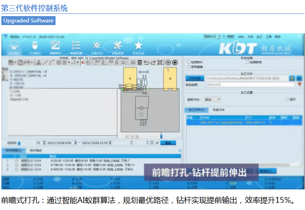The height and width of the screenshot is (210, 305).
Task: Click the save disk toolbar icon
Action: coord(11,63)
